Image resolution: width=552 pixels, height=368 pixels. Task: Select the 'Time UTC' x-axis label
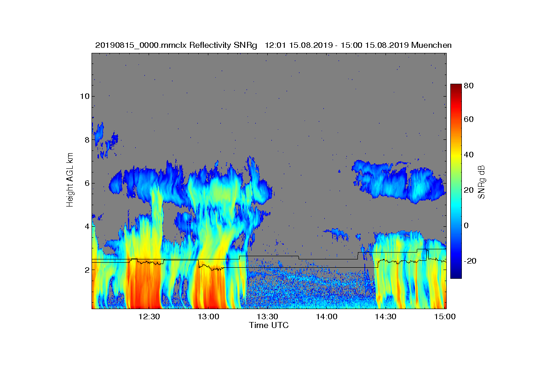pyautogui.click(x=269, y=325)
